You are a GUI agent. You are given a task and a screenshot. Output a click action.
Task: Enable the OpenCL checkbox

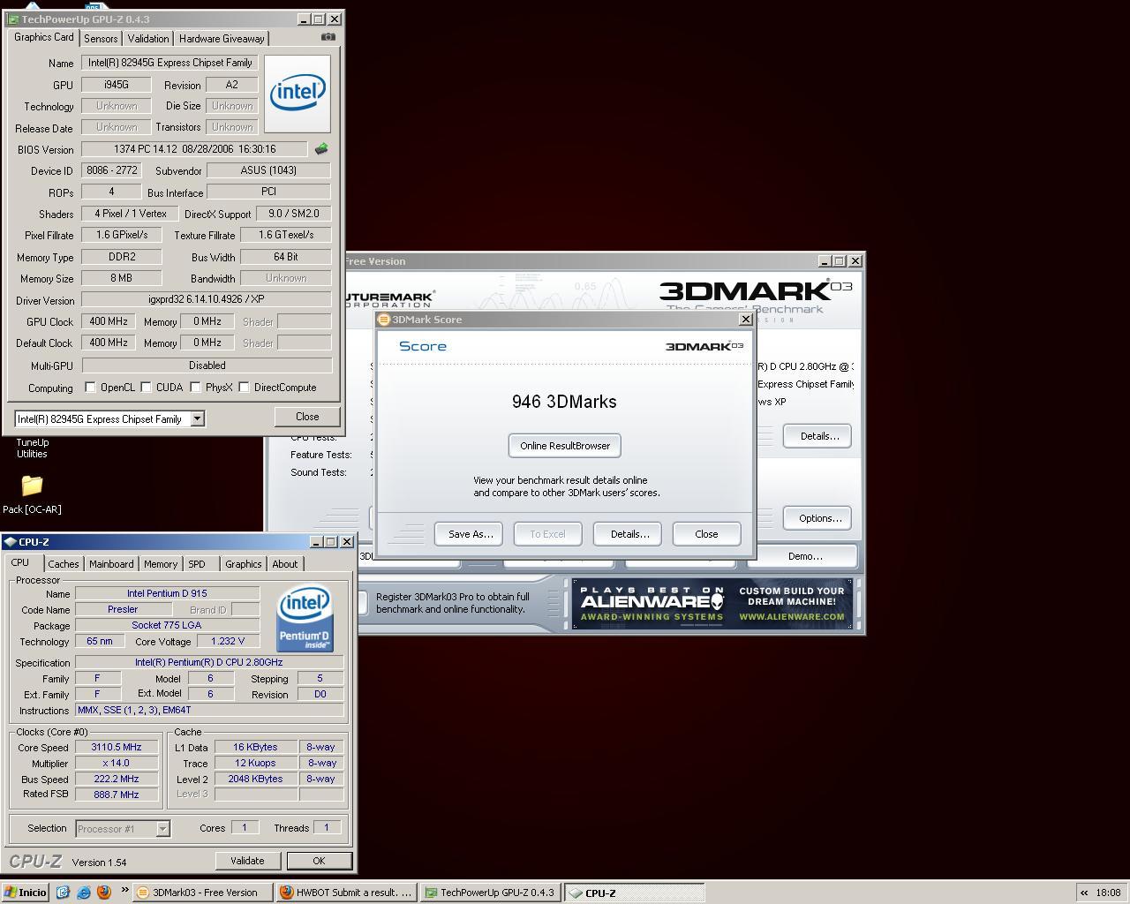[x=90, y=387]
